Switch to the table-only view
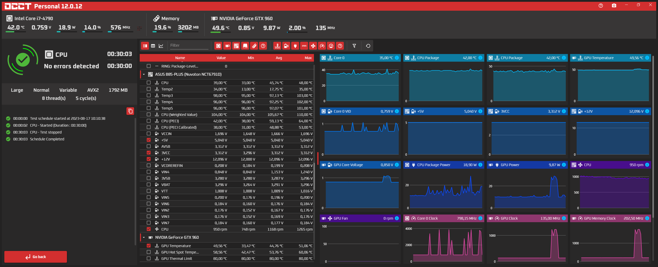Screen dimensions: 658x267 pos(153,46)
